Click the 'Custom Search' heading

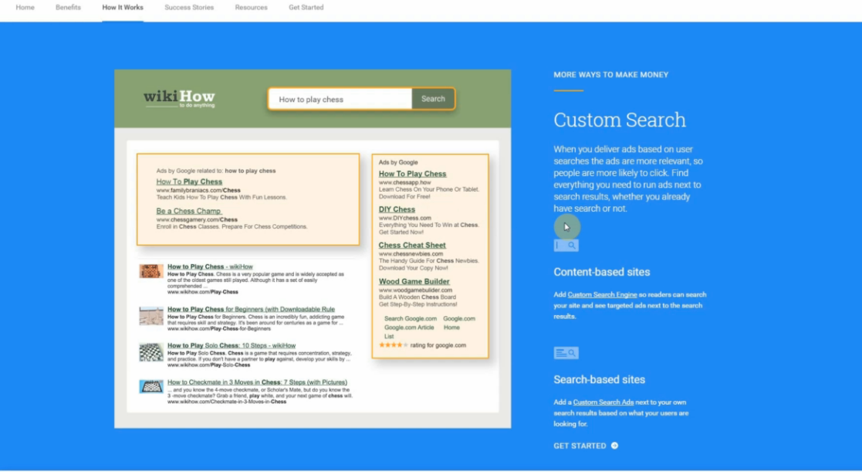coord(620,120)
